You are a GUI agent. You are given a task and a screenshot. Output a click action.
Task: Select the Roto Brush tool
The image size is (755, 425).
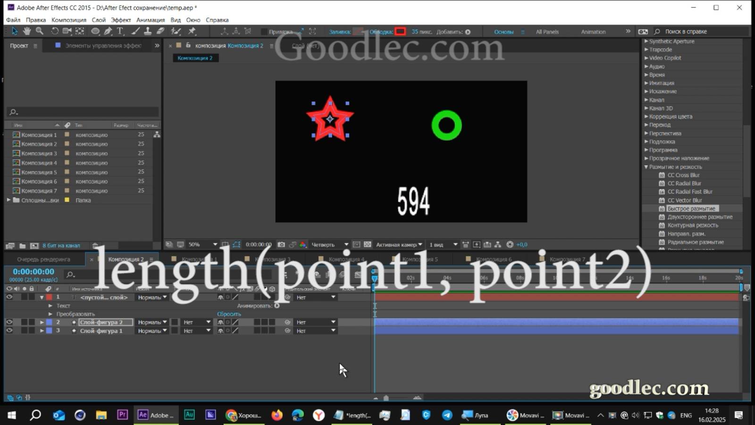click(x=176, y=31)
